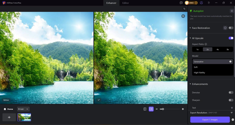Choose the Soft model option

pyautogui.click(x=213, y=67)
